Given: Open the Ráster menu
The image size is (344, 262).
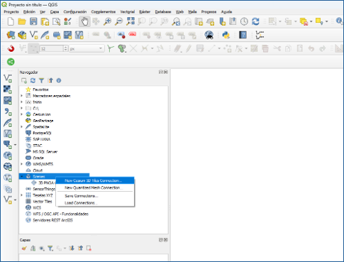Looking at the screenshot, I should click(x=145, y=12).
